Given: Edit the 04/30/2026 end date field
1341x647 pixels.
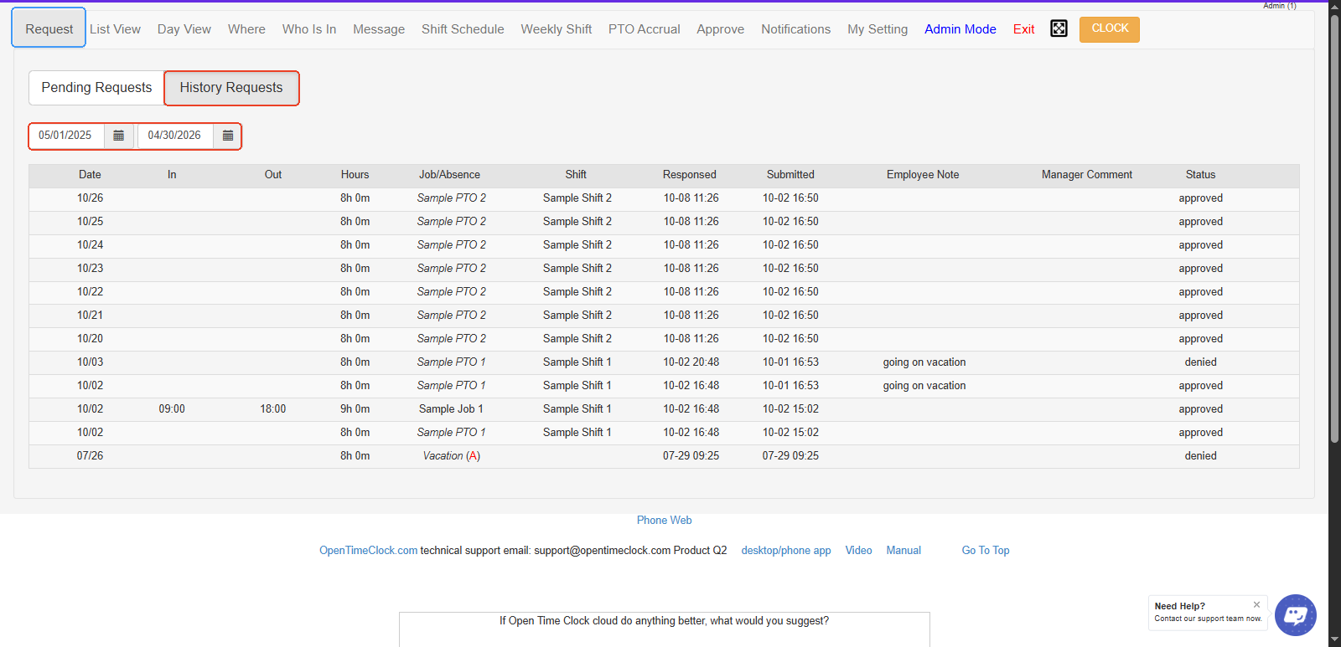Looking at the screenshot, I should 174,136.
